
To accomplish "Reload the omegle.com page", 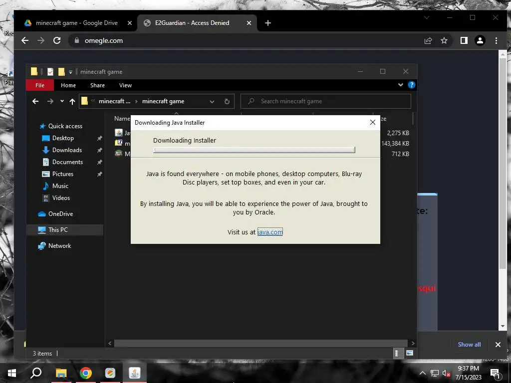I will point(57,40).
